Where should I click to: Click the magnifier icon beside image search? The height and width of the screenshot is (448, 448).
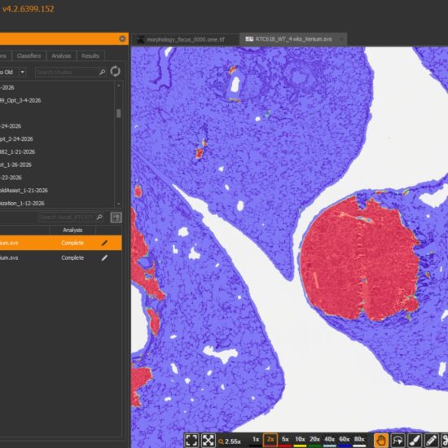99,217
